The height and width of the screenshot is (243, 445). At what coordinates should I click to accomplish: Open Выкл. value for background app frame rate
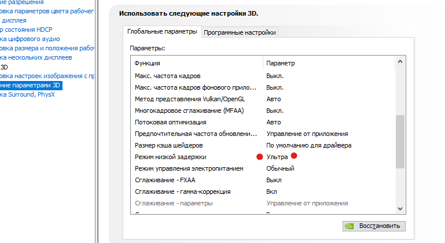tap(275, 88)
